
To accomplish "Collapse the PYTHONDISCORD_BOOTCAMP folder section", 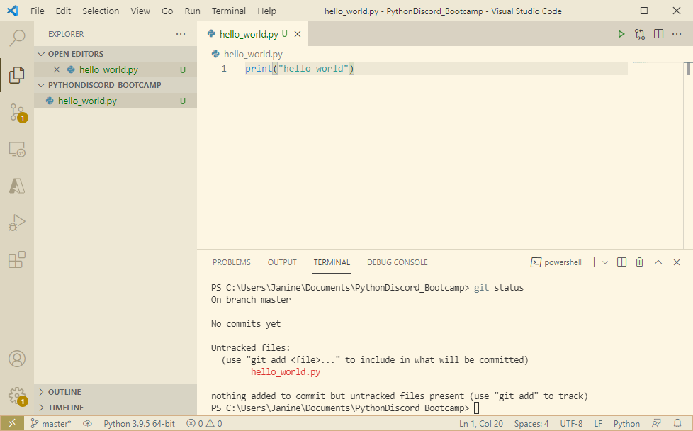I will click(x=115, y=85).
